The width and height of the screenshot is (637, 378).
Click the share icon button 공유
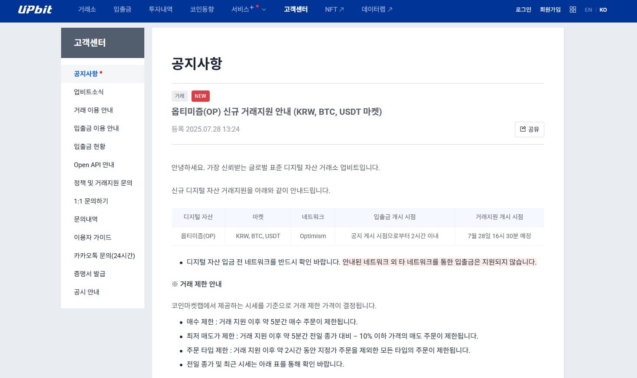[x=529, y=129]
